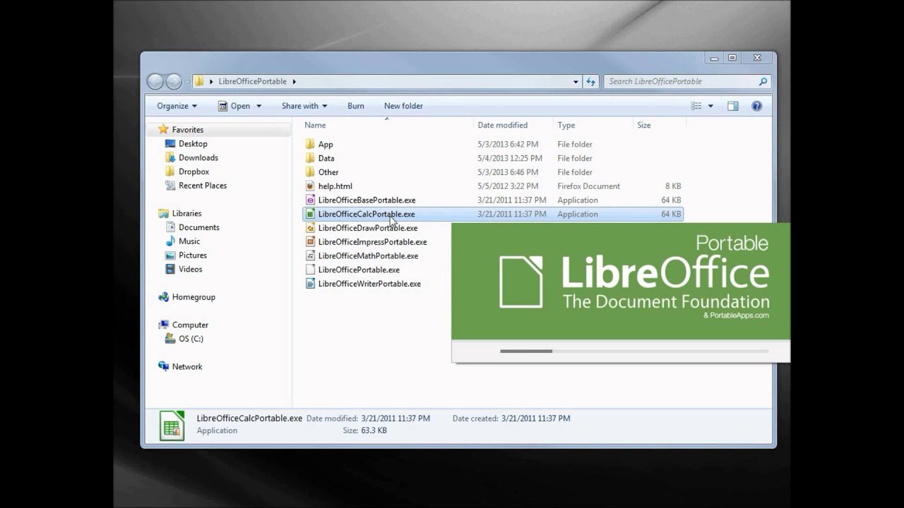
Task: Click the Firefox Document type cell
Action: click(588, 186)
